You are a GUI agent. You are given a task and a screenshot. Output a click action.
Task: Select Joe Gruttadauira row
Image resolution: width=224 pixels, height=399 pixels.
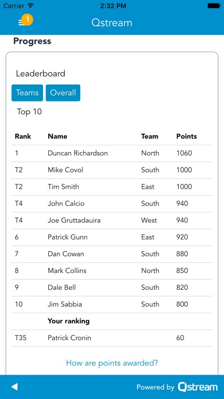pyautogui.click(x=112, y=220)
